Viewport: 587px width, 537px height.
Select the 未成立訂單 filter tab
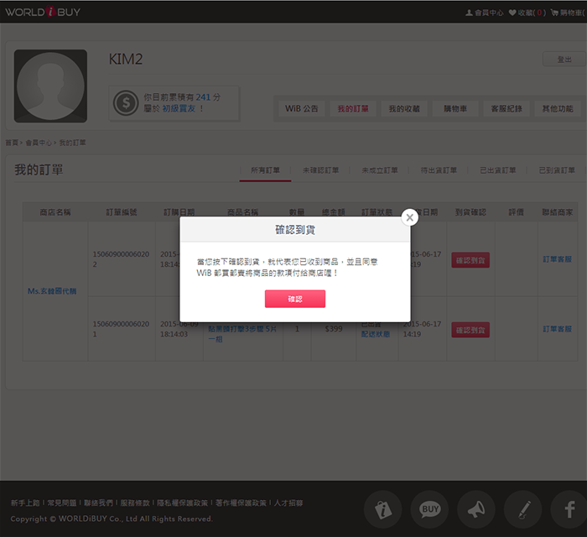tap(380, 170)
